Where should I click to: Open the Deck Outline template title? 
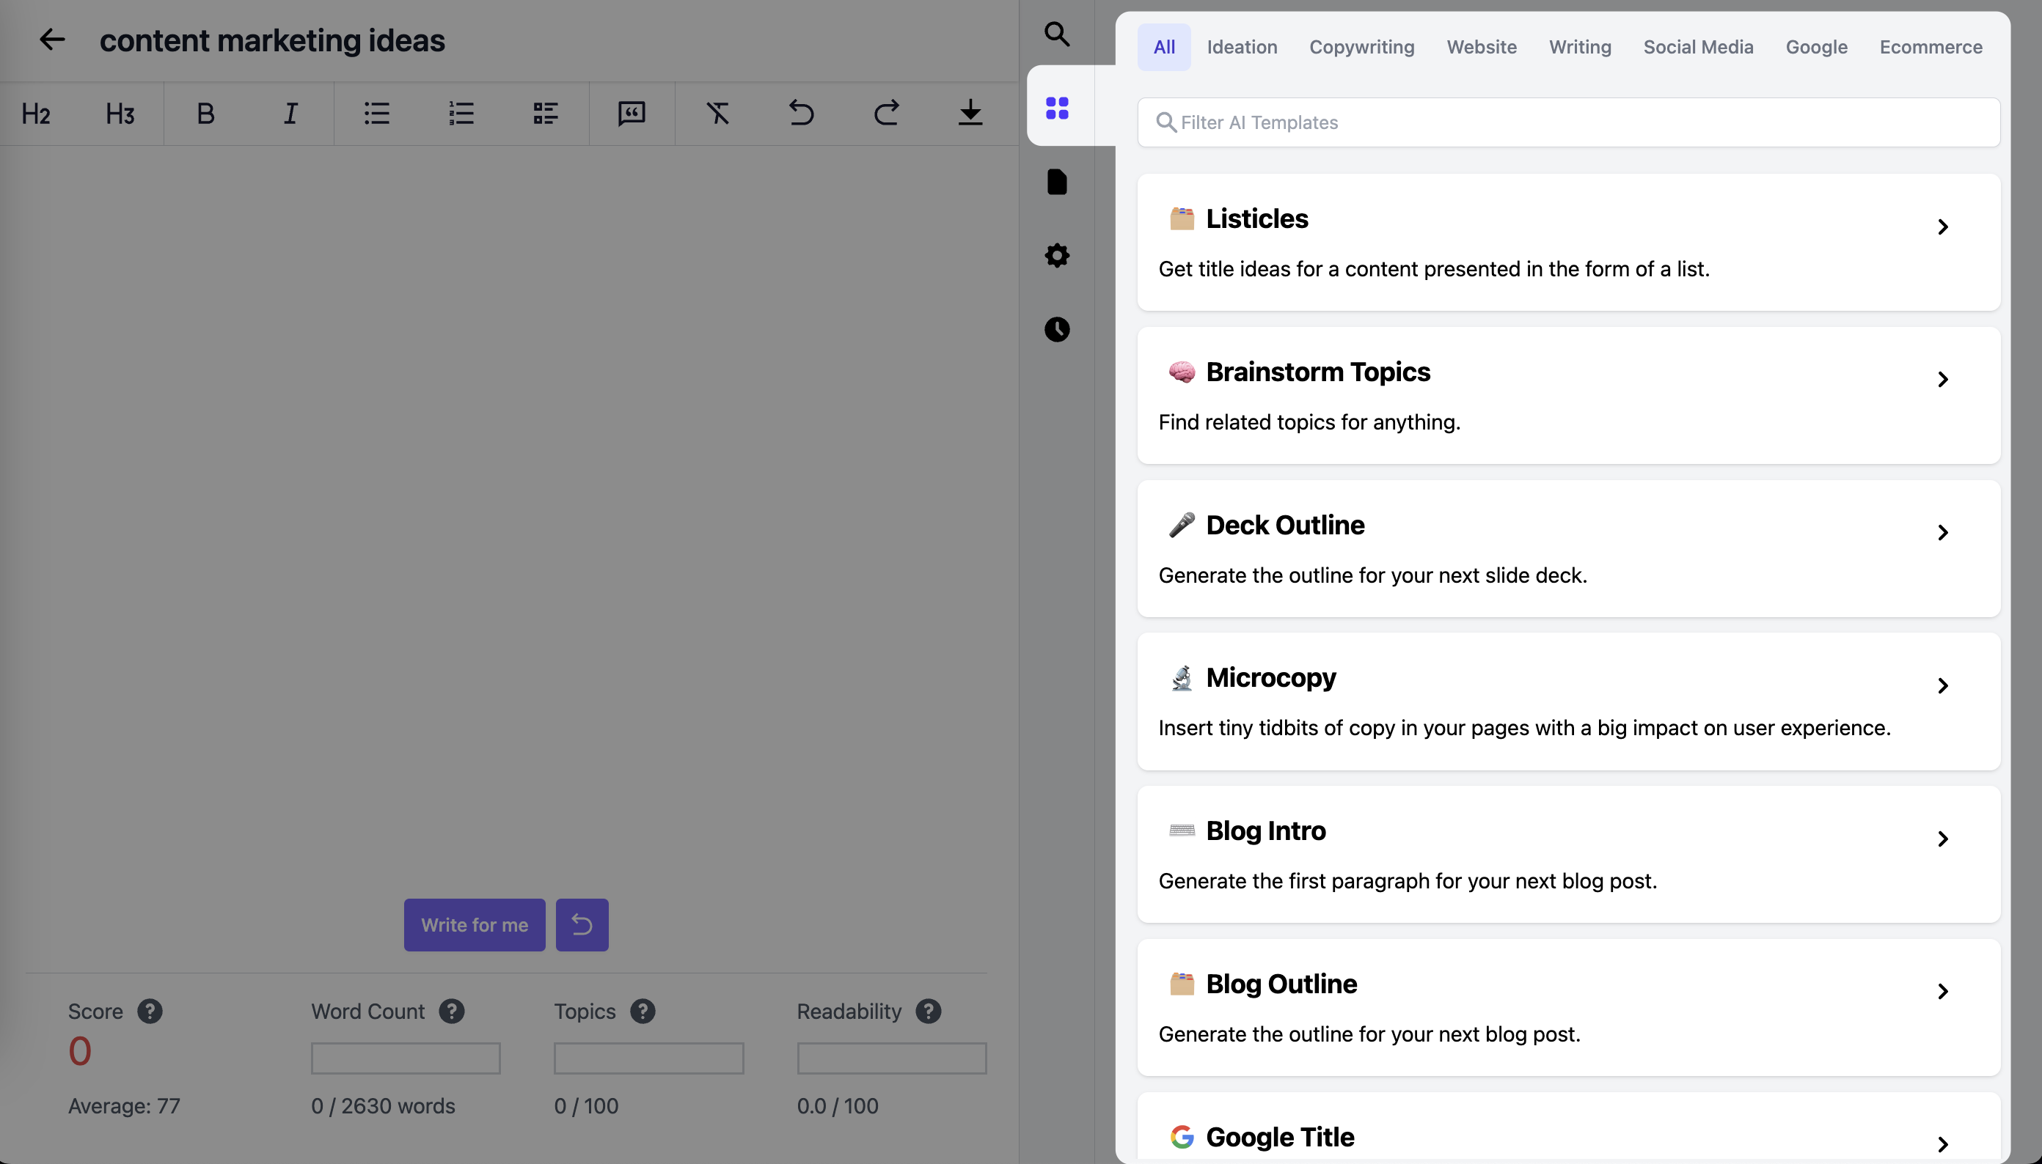coord(1284,524)
